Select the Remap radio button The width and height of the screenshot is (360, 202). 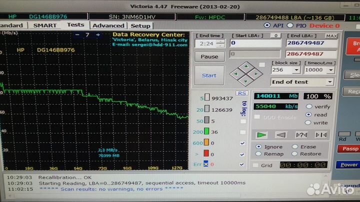(x=258, y=154)
